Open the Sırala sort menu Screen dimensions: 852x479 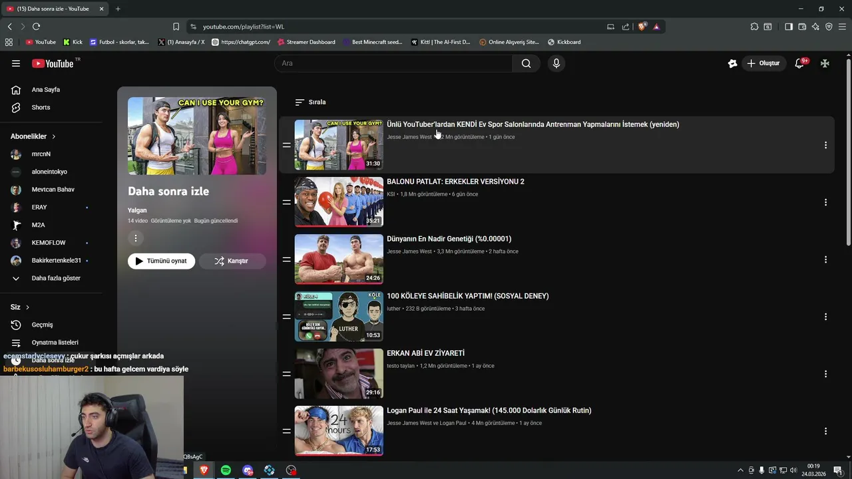point(310,102)
